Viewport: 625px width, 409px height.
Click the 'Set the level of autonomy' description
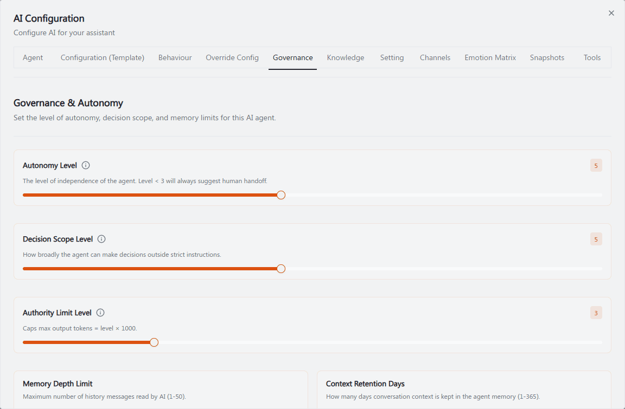click(x=145, y=118)
